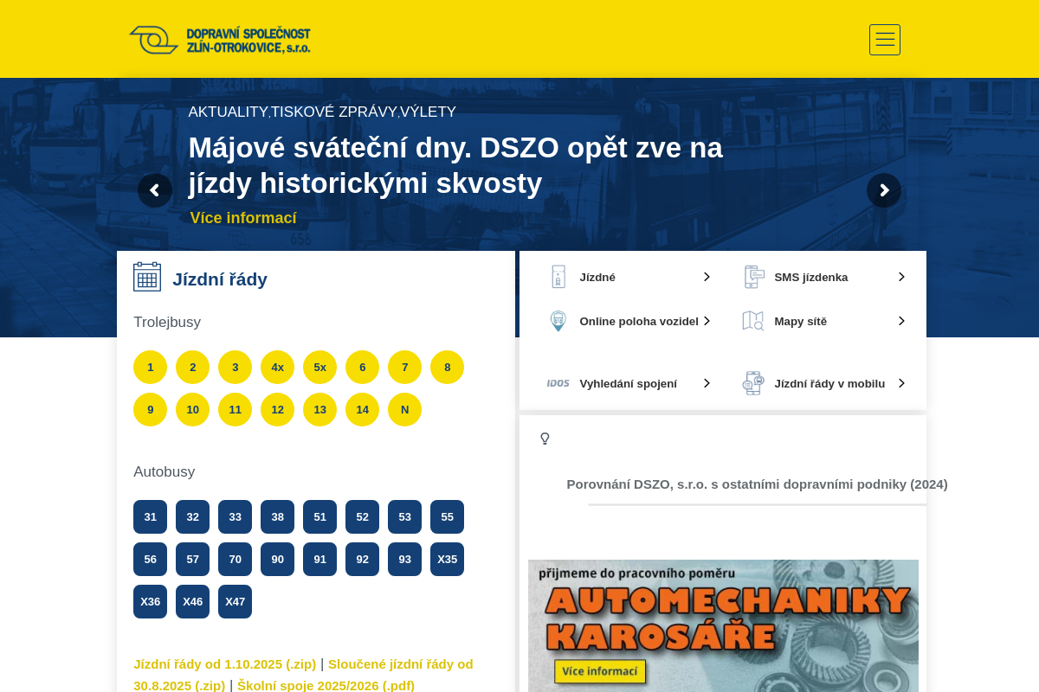Open Porovnání DSZO s ostatními dopravními podniky
Image resolution: width=1039 pixels, height=692 pixels.
[x=758, y=484]
